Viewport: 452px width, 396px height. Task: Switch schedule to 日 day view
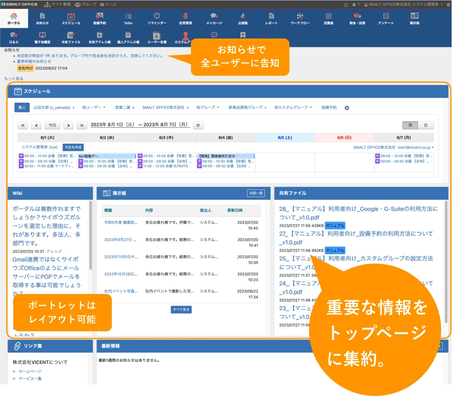click(425, 125)
